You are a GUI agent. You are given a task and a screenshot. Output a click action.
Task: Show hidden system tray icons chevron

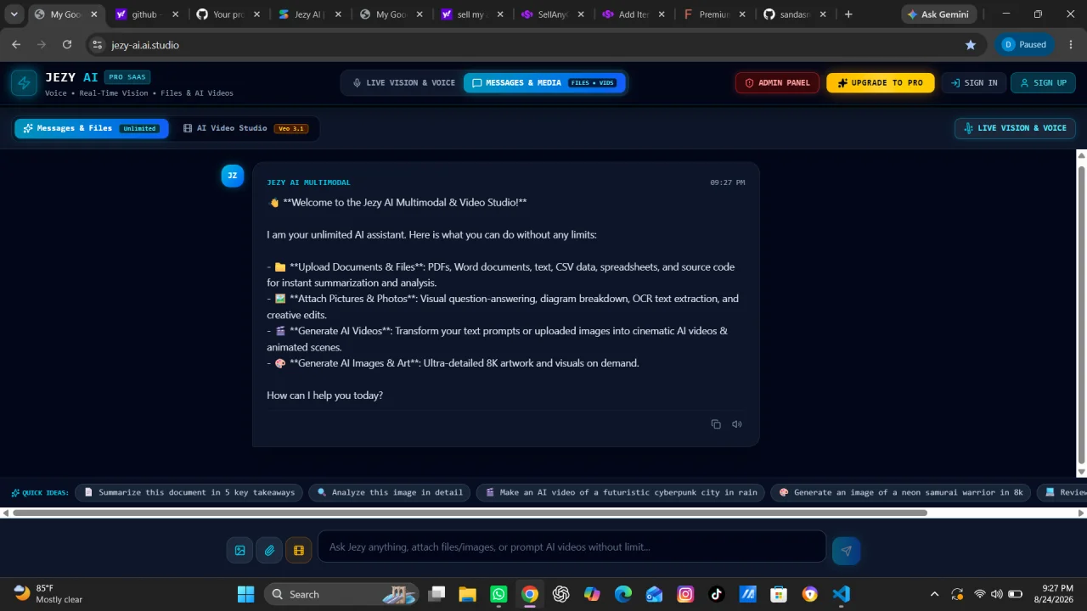click(935, 594)
